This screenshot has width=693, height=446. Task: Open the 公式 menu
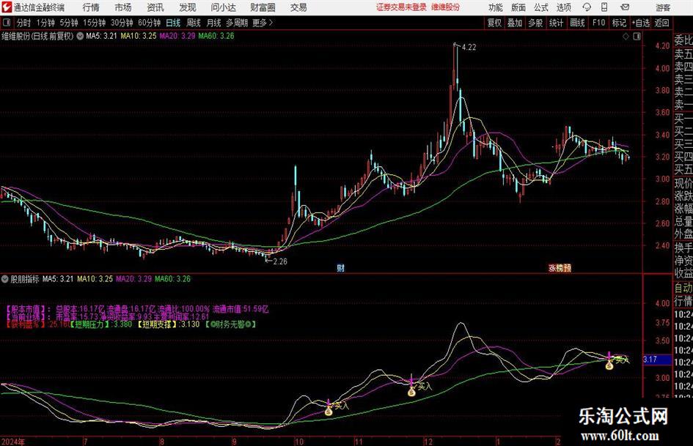point(540,7)
